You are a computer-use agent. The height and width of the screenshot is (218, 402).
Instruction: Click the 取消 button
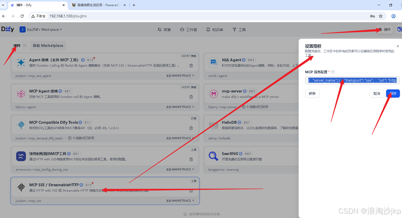377,94
